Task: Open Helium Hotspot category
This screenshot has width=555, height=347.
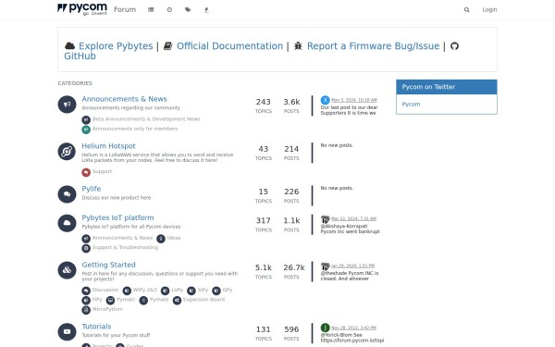Action: tap(108, 146)
